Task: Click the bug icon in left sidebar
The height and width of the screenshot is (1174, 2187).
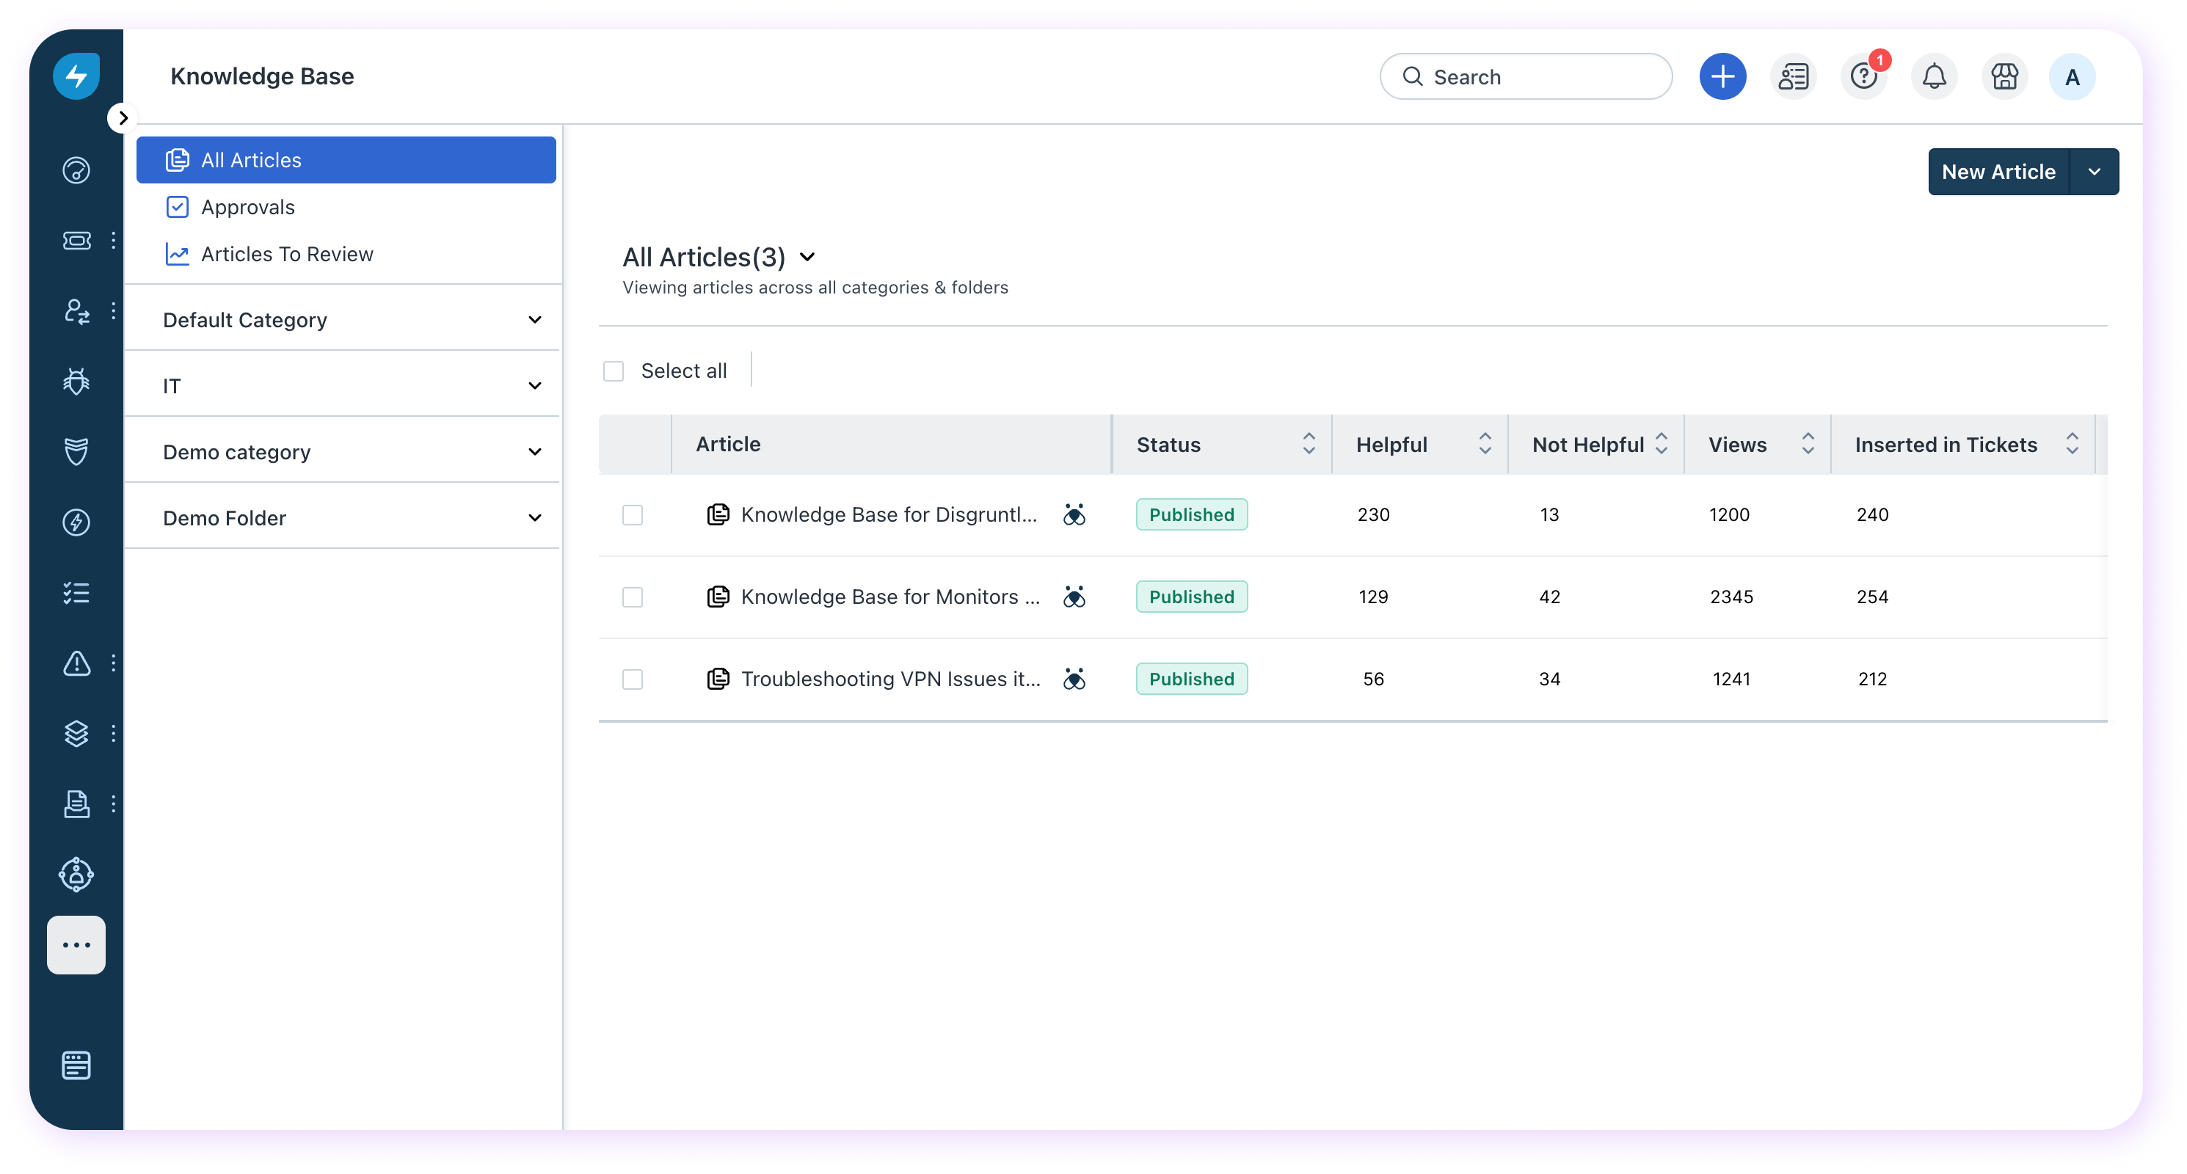Action: coord(76,381)
